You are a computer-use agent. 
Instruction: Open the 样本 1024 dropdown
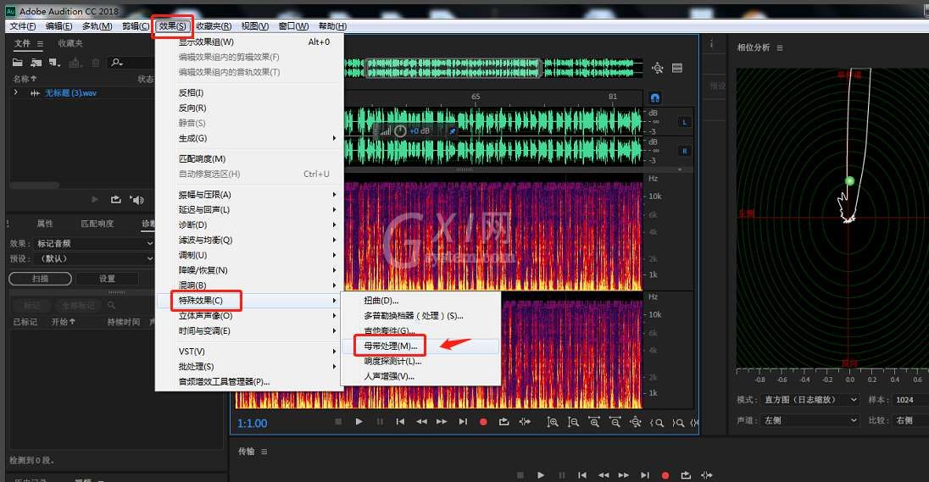pyautogui.click(x=910, y=400)
